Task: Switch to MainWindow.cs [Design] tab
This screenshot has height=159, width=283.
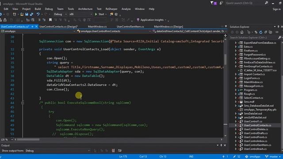Action: [168, 26]
